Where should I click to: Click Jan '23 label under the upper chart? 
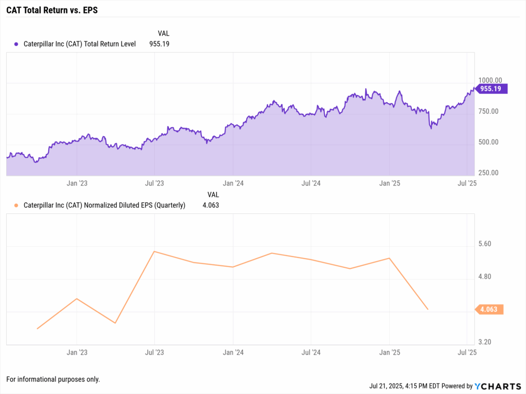[77, 183]
